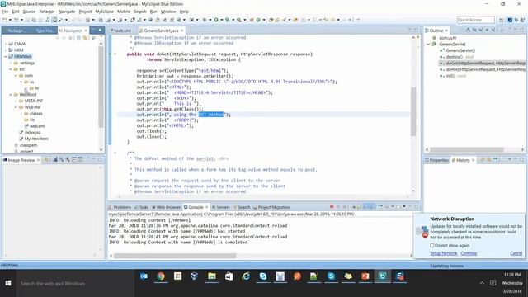Click the Outline horizontal scrollbar thumb

[x=467, y=149]
